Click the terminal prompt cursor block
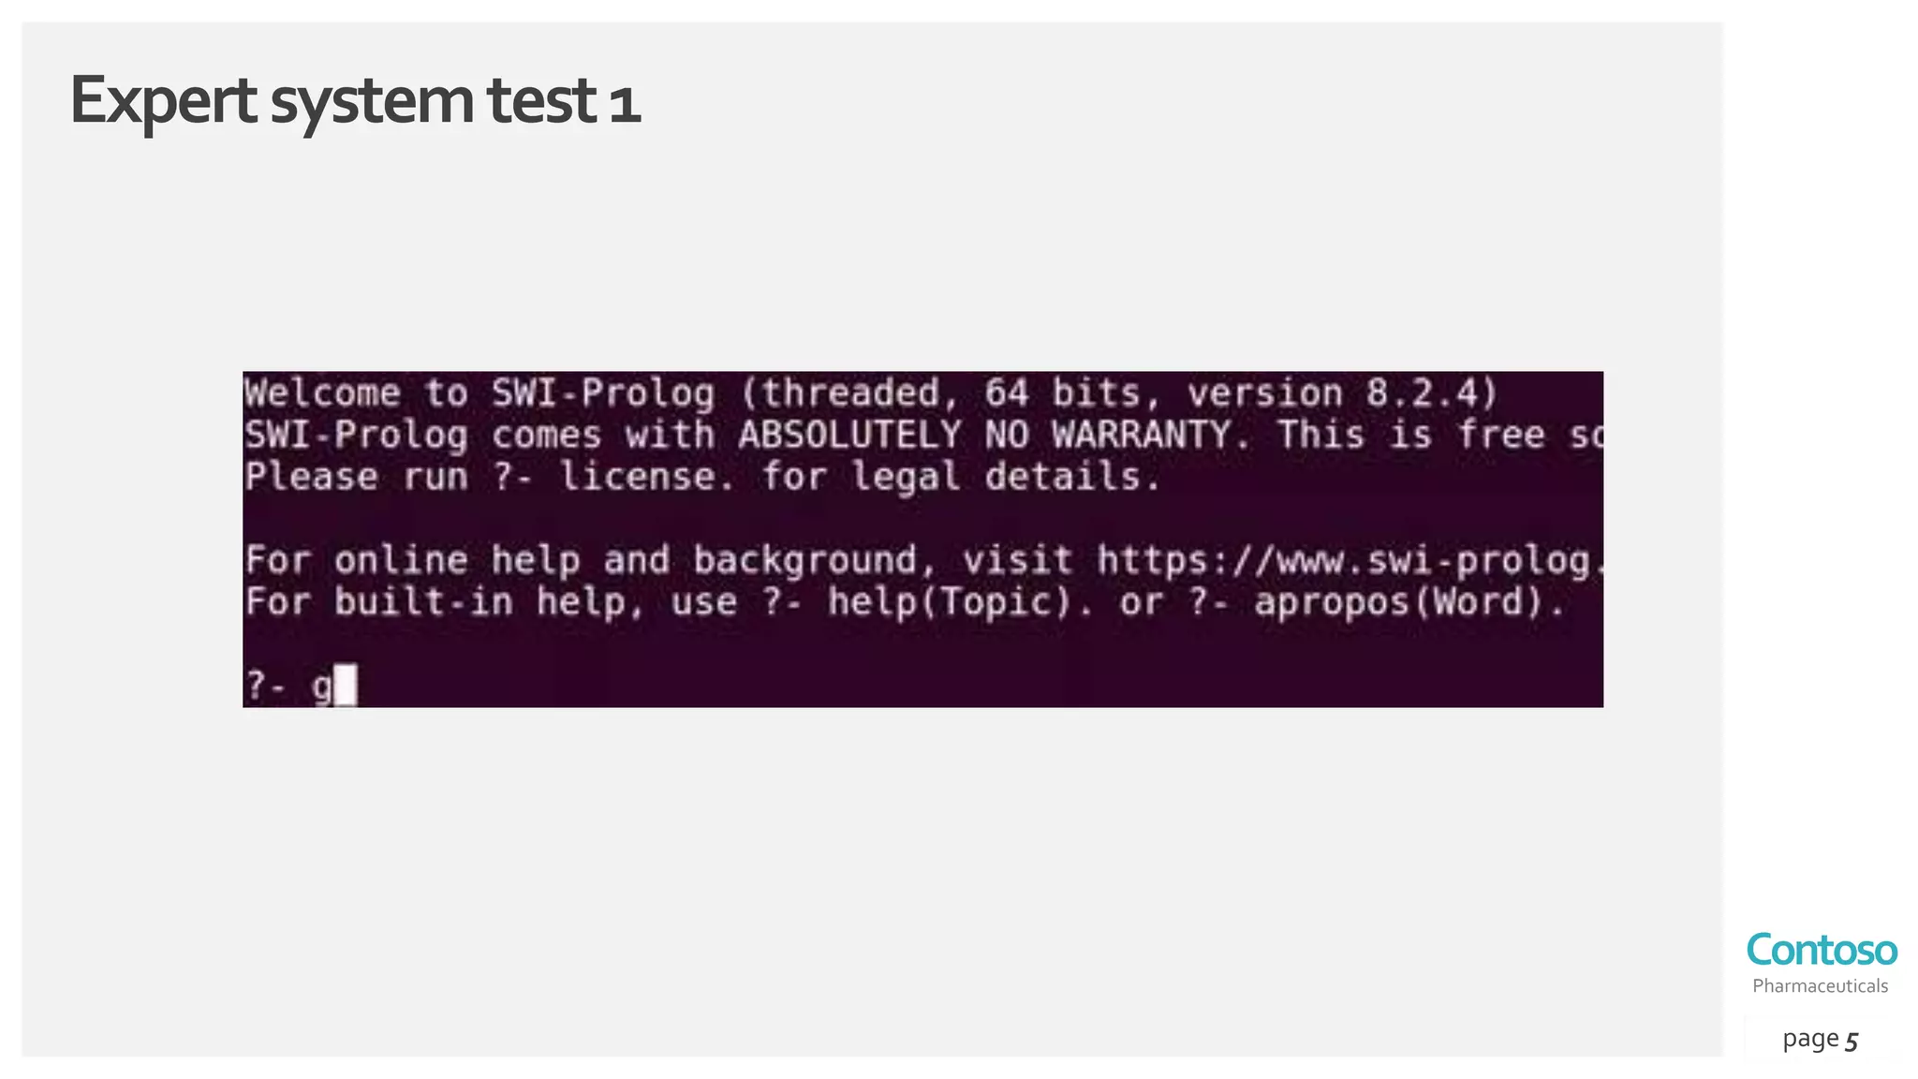1918x1079 pixels. pyautogui.click(x=346, y=685)
